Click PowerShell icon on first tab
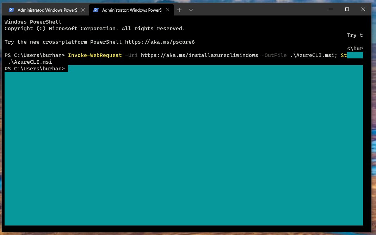This screenshot has width=376, height=235. click(11, 10)
